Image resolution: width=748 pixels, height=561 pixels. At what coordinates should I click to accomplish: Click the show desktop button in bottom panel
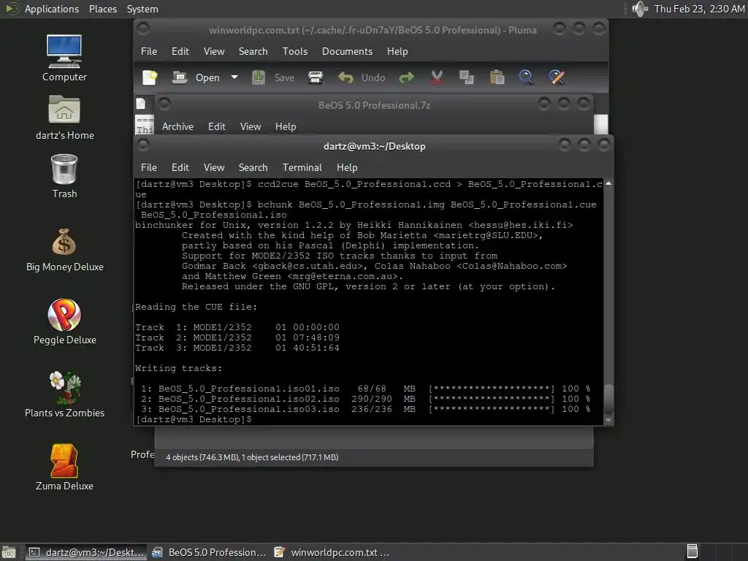(x=9, y=552)
